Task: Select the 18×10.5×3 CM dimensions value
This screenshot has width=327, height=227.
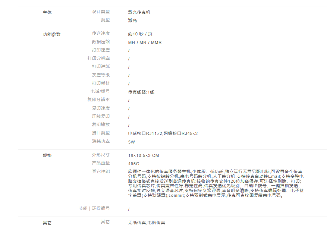Action: (x=144, y=155)
